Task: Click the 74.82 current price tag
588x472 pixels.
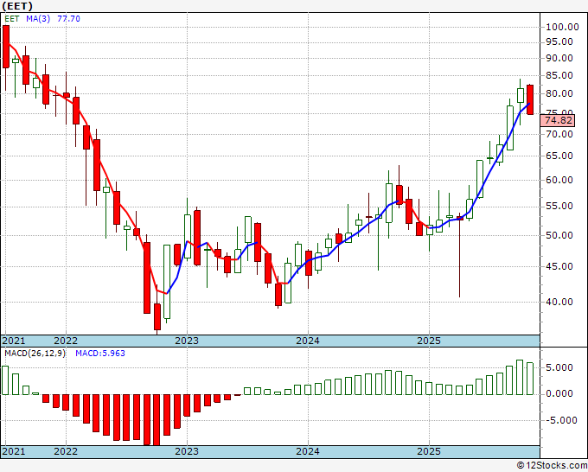Action: click(x=558, y=120)
